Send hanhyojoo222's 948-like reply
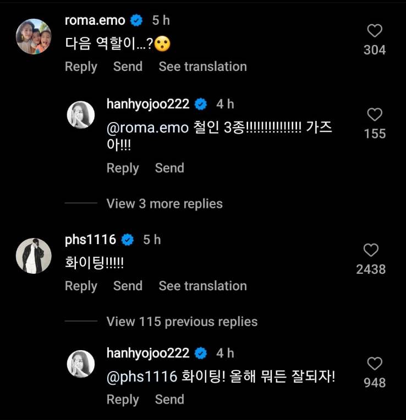This screenshot has height=420, width=406. (x=169, y=399)
